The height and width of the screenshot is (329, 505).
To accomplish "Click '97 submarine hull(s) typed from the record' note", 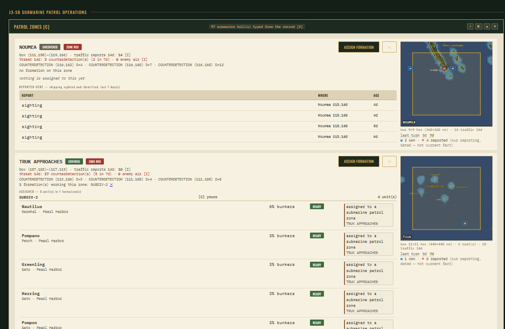I will 257,27.
